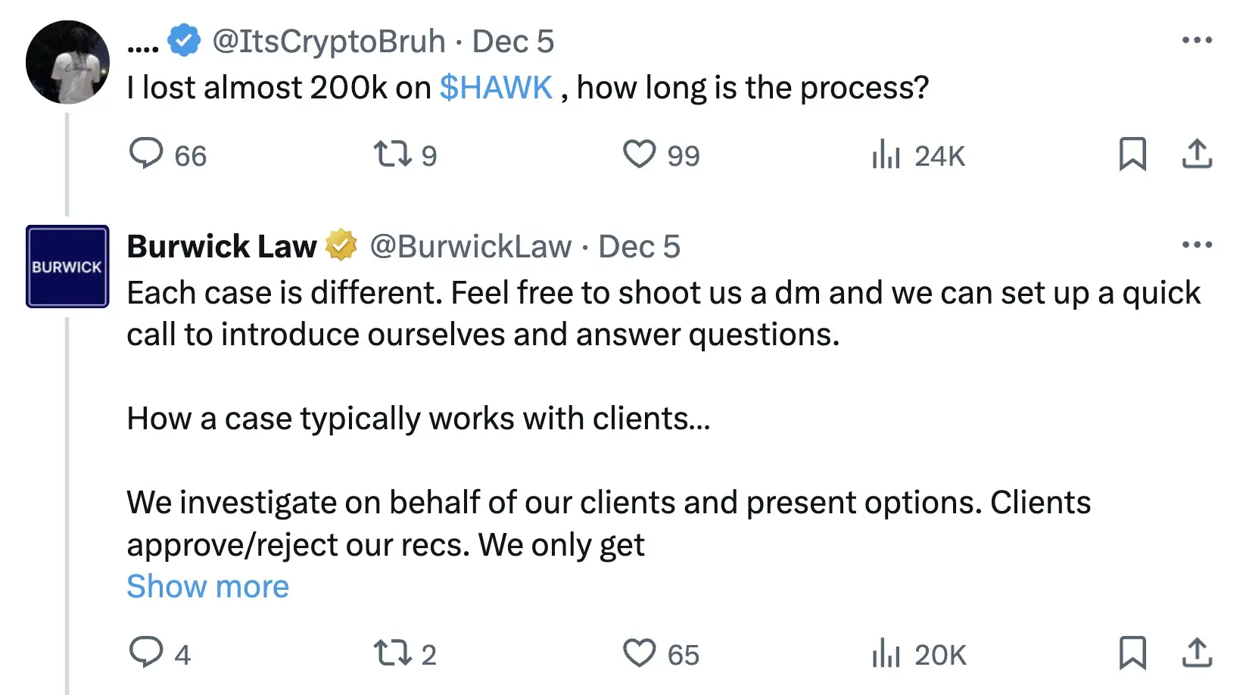The image size is (1246, 695).
Task: Open the @ItsCryptoBruh profile handle
Action: [x=329, y=41]
